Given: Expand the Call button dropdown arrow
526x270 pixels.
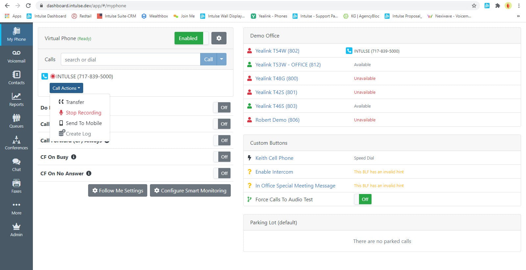Looking at the screenshot, I should point(222,59).
